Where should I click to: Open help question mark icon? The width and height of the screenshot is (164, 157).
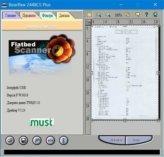tap(147, 14)
